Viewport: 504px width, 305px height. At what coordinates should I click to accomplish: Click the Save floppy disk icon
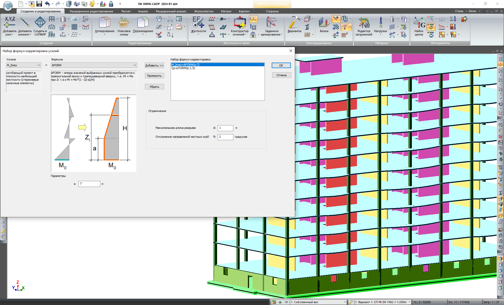39,4
